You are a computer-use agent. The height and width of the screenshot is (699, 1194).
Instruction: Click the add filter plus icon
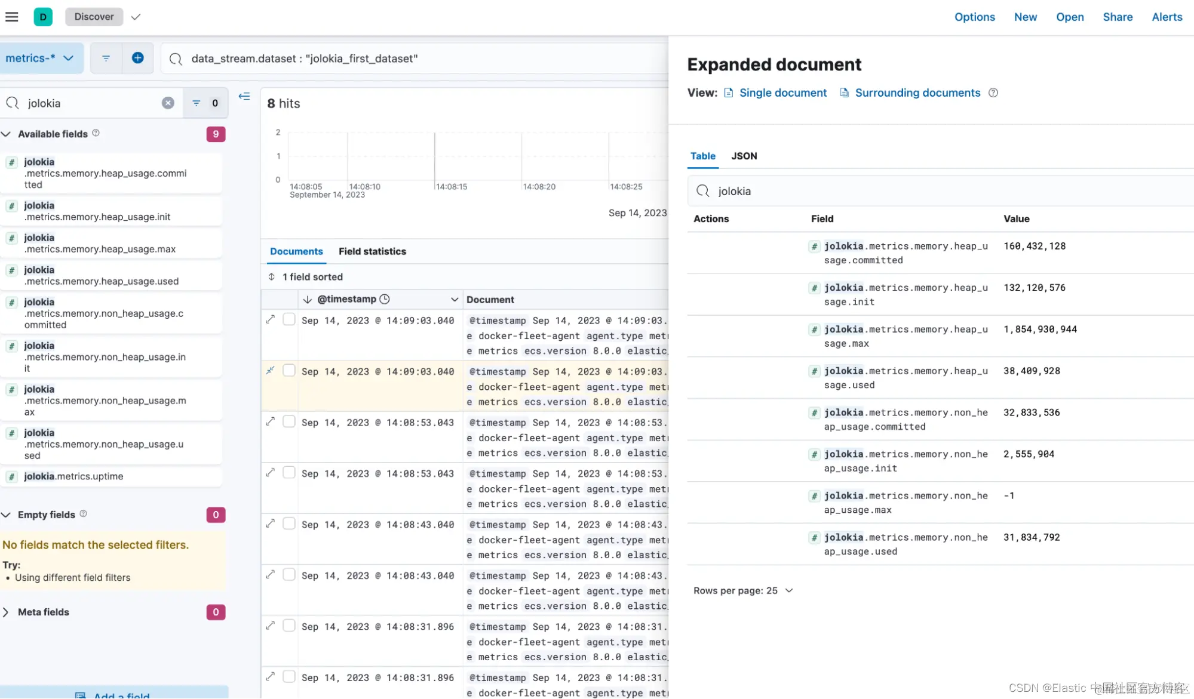click(137, 58)
